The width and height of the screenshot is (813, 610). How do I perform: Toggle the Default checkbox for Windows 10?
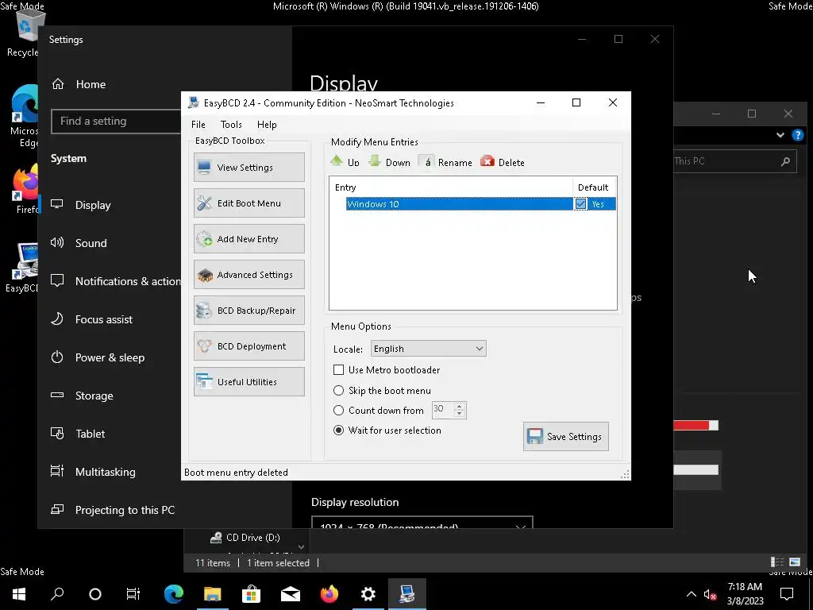click(x=580, y=204)
